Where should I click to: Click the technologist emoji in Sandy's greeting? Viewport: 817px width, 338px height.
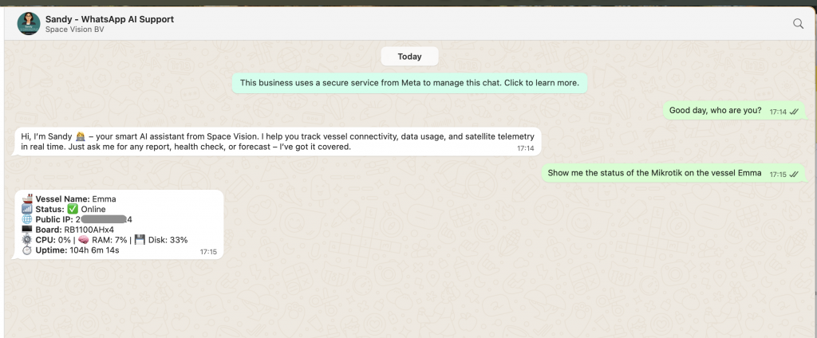(x=81, y=136)
